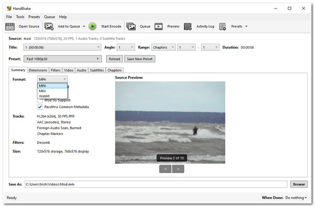This screenshot has height=207, width=315.
Task: Click the Preview toolbar label
Action: (173, 27)
